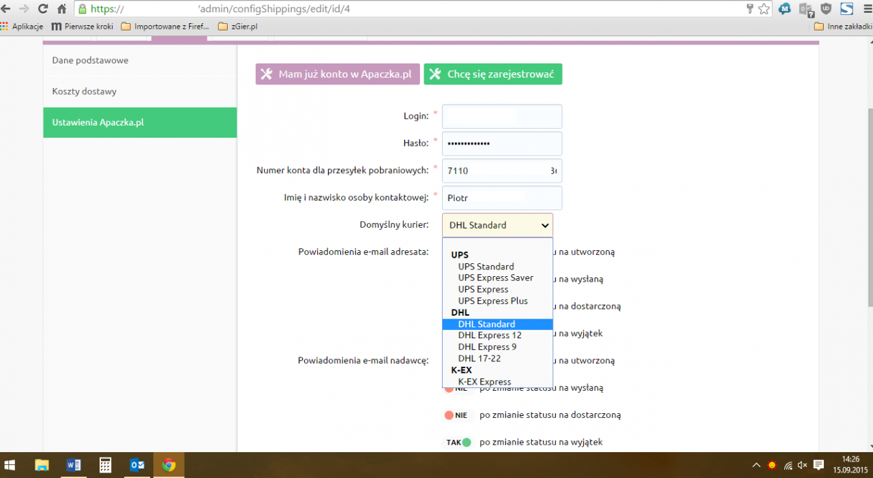This screenshot has width=873, height=478.
Task: Click the Chrome taskbar icon
Action: [x=168, y=465]
